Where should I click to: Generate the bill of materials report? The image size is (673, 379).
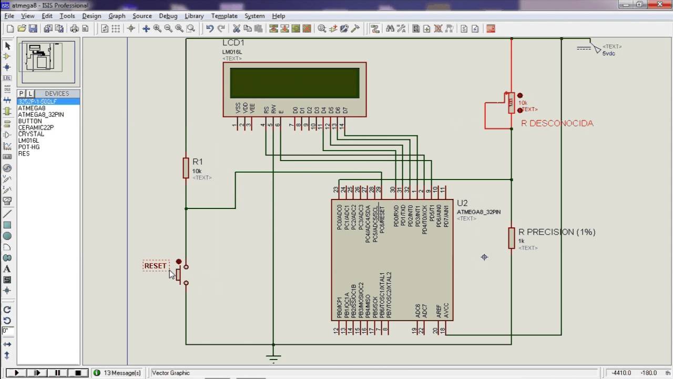pos(464,28)
